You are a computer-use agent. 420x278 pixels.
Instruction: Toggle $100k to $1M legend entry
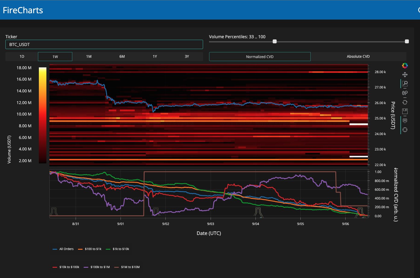pos(97,267)
